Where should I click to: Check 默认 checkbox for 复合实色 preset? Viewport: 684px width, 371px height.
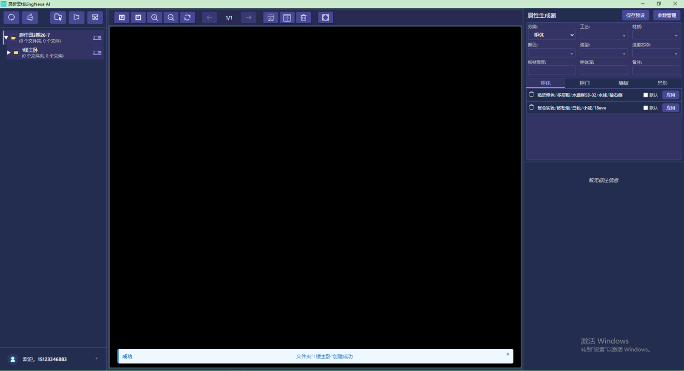(x=646, y=107)
